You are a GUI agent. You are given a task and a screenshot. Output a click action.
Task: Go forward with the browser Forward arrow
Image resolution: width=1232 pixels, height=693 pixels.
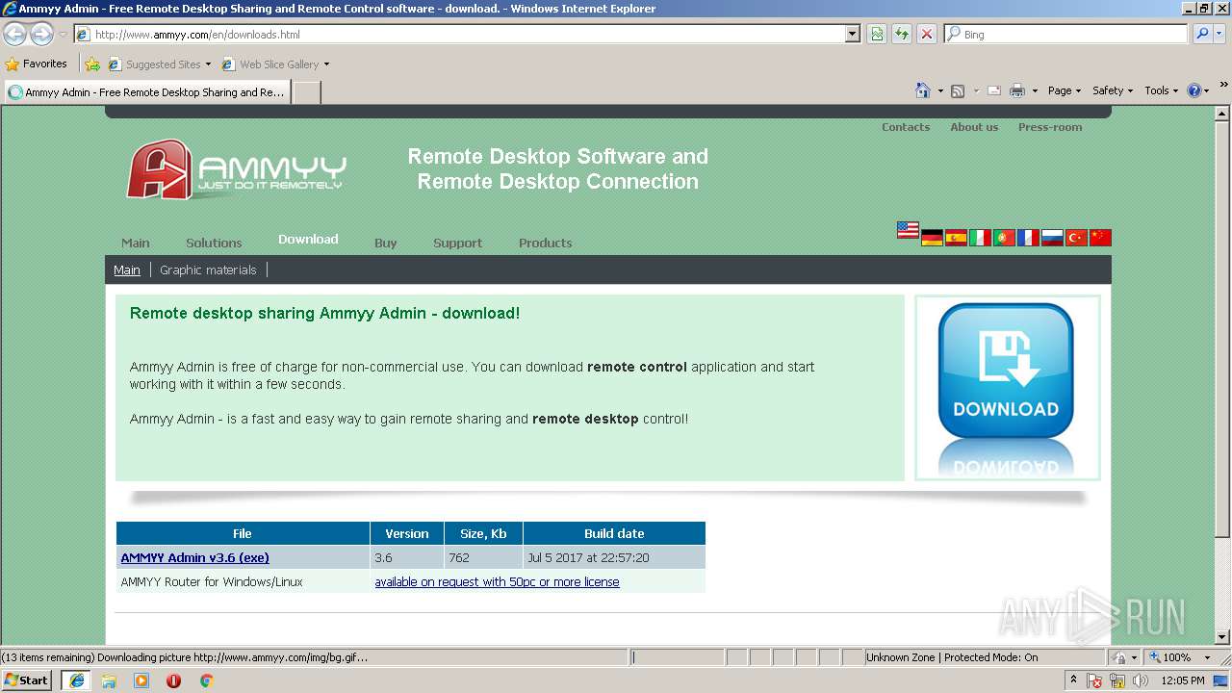click(x=41, y=34)
